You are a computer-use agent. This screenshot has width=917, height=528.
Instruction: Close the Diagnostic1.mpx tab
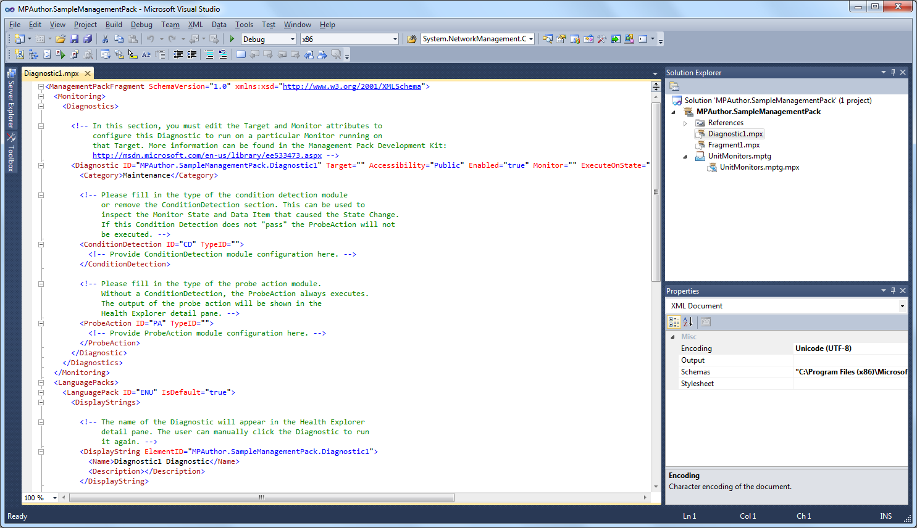tap(88, 73)
